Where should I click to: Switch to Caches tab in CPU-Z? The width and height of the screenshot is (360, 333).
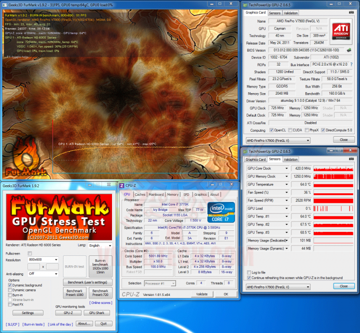(x=140, y=195)
